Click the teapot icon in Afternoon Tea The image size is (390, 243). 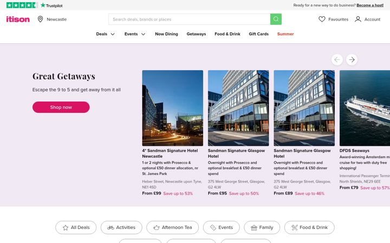[156, 228]
